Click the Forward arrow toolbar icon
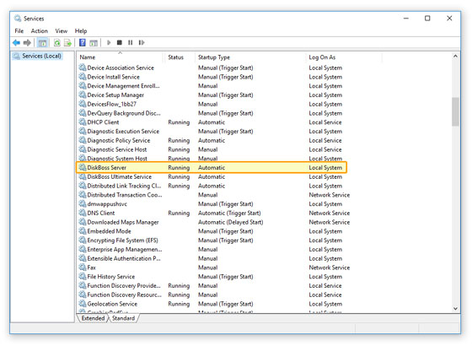 point(27,43)
